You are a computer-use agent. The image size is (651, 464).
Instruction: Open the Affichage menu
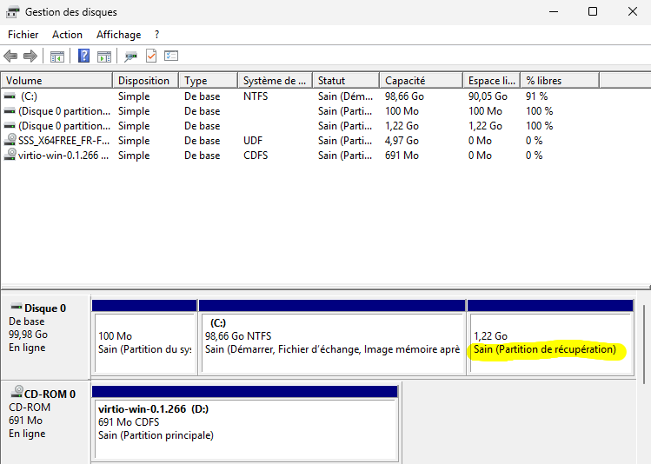point(118,35)
